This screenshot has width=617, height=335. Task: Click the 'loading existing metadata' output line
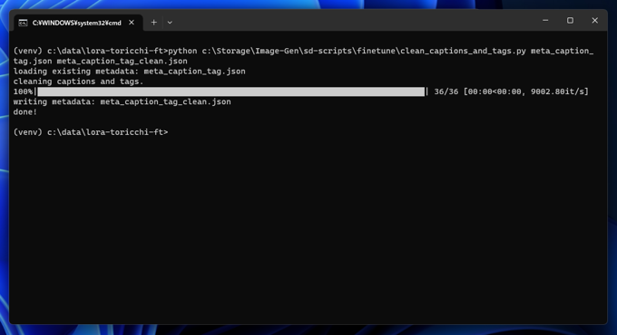[129, 72]
